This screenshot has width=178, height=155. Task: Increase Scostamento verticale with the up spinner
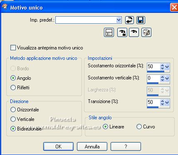click(x=162, y=77)
